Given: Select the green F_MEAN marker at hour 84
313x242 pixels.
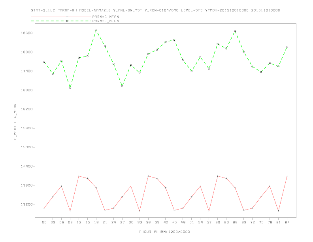Looking at the screenshot, I should pyautogui.click(x=287, y=47).
